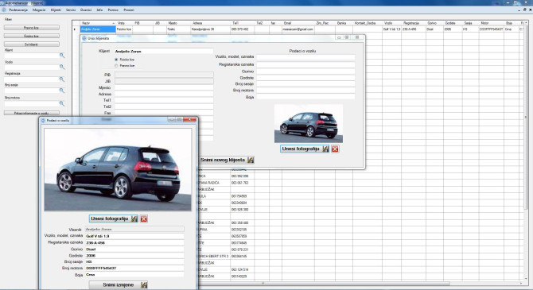Click the Karadjordjeva address cell in first row
Image resolution: width=533 pixels, height=290 pixels.
210,29
